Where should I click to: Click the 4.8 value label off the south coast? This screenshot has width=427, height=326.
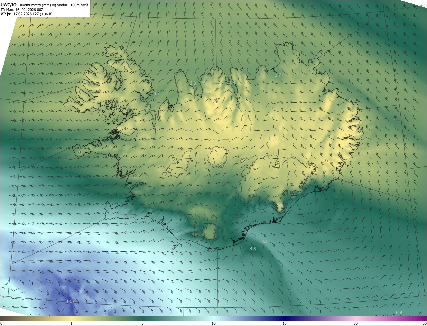tap(253, 249)
